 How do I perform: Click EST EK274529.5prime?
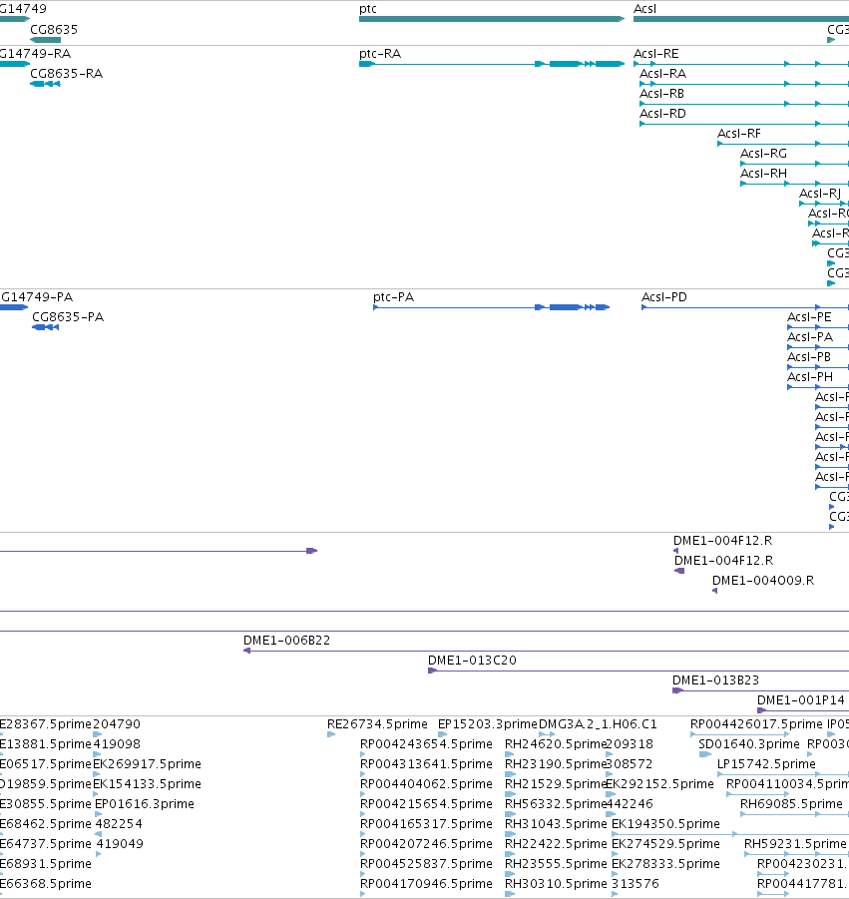tap(665, 844)
